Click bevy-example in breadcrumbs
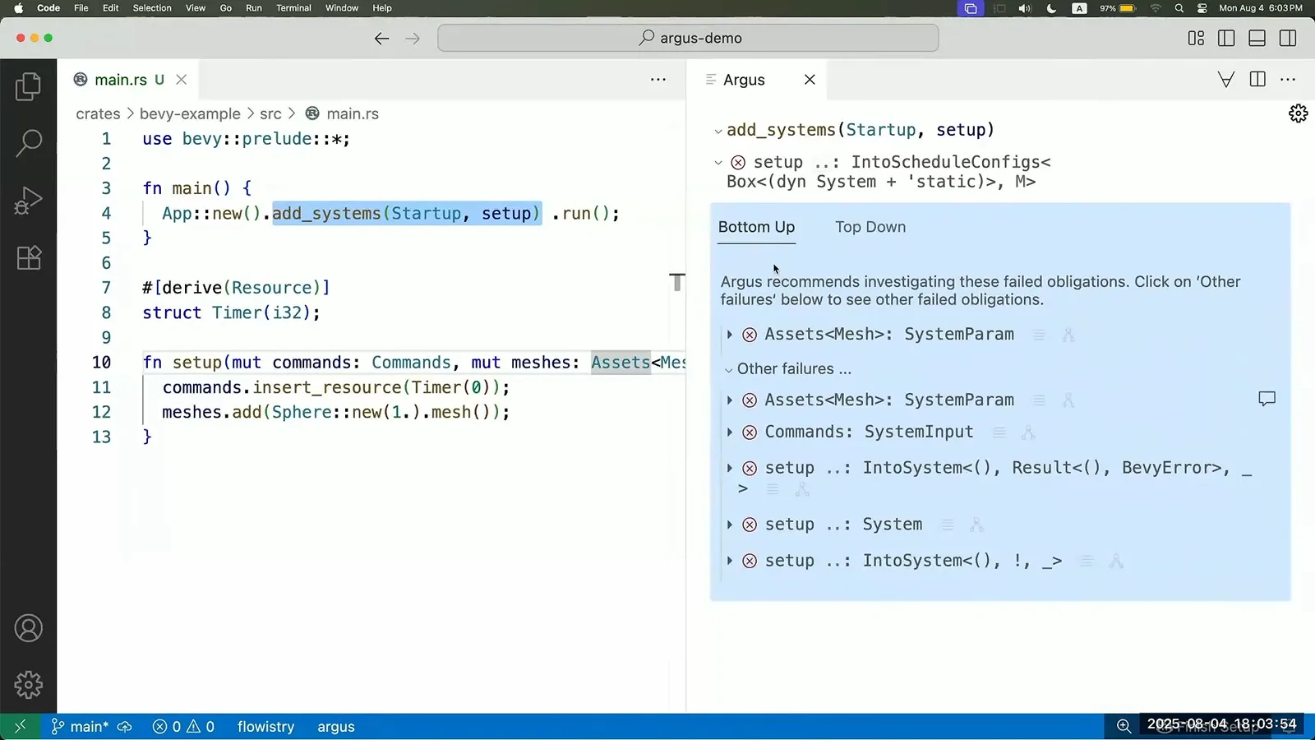Viewport: 1315px width, 740px height. coord(190,114)
